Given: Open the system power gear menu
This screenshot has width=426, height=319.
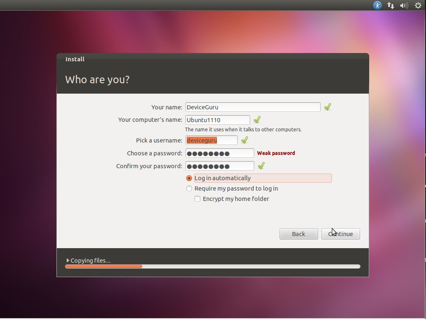Looking at the screenshot, I should click(x=418, y=5).
